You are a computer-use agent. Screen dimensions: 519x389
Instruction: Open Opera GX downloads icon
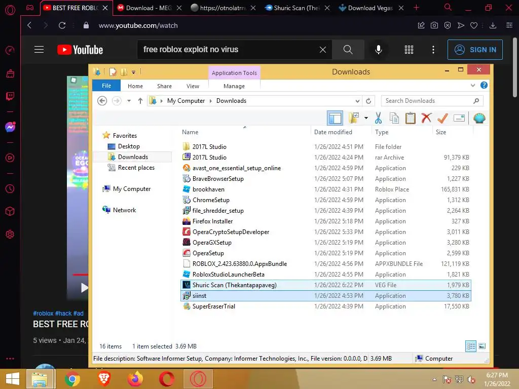tap(493, 25)
